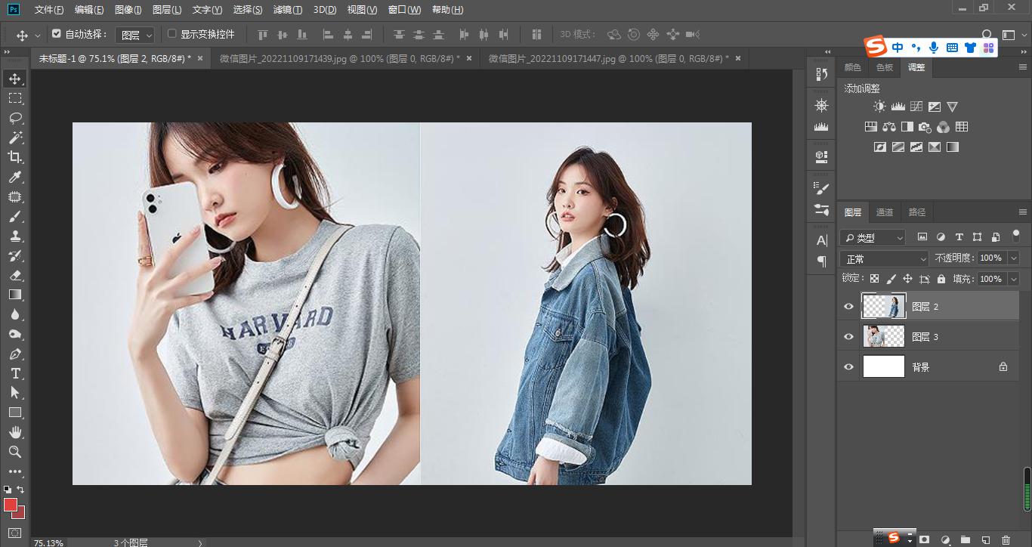Open blend mode dropdown showing 正常
The image size is (1032, 547).
coord(884,259)
